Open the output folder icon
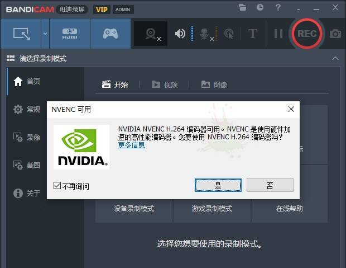 tap(242, 8)
